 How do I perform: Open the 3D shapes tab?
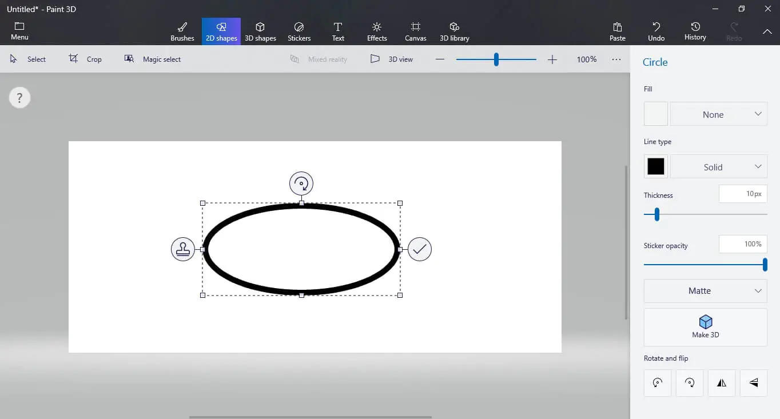coord(260,31)
